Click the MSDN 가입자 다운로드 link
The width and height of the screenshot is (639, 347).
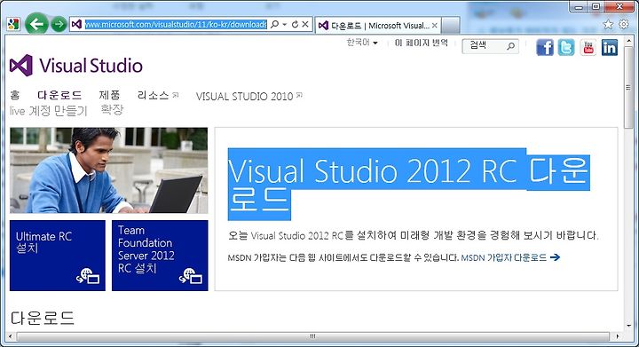(x=504, y=257)
